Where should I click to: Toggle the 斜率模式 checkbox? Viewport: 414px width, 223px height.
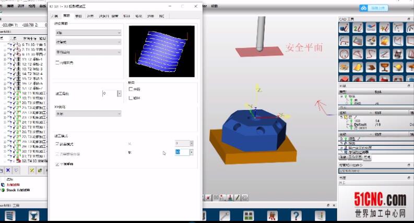click(57, 143)
